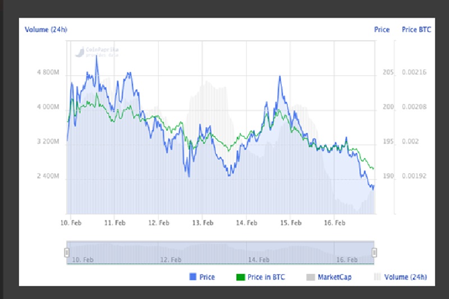The image size is (449, 299).
Task: Show the Volume (24h) series via legend text
Action: tap(405, 277)
